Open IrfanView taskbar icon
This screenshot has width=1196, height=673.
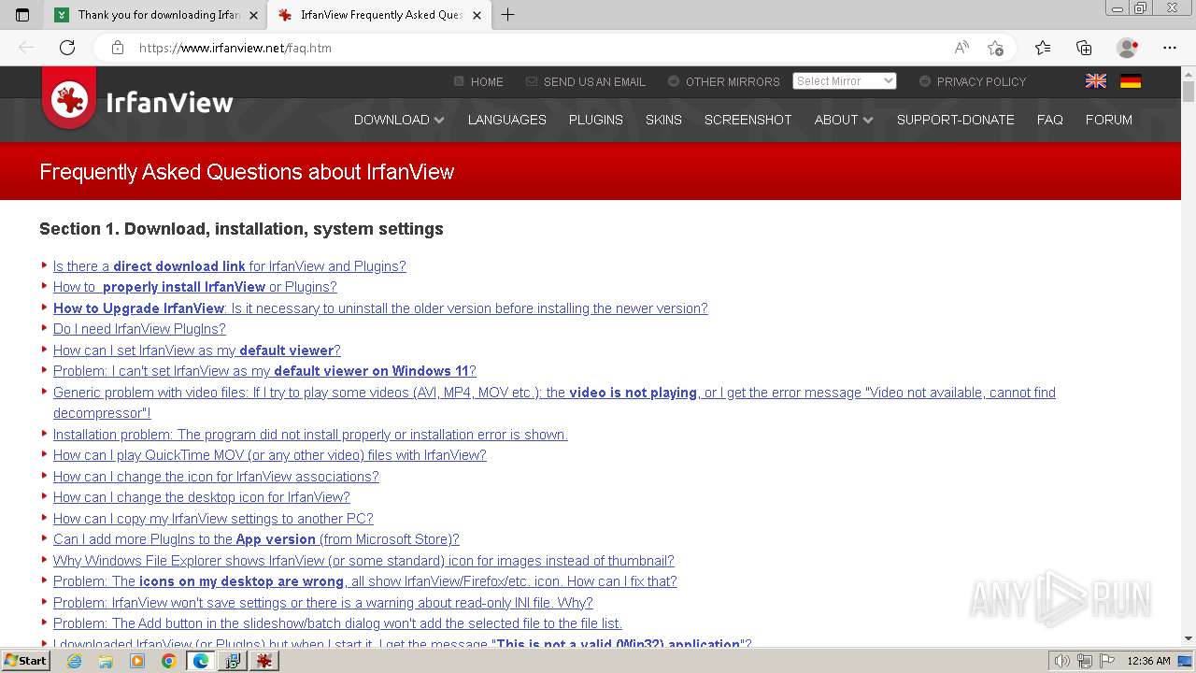[x=264, y=661]
